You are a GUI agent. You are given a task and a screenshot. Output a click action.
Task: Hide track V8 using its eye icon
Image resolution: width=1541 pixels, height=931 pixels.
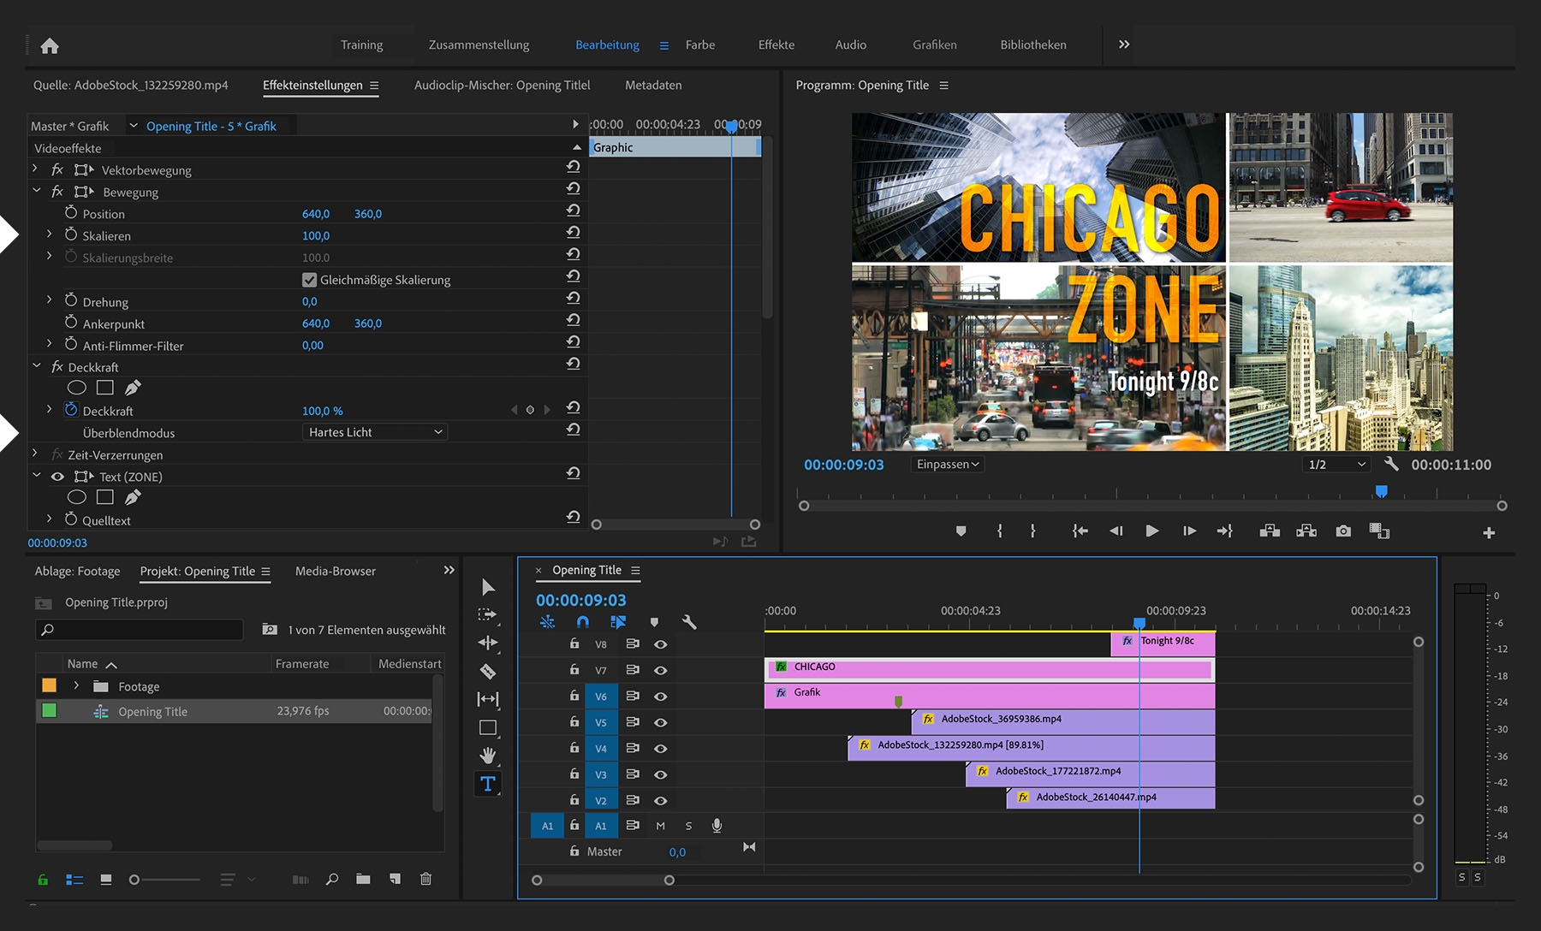[x=660, y=644]
